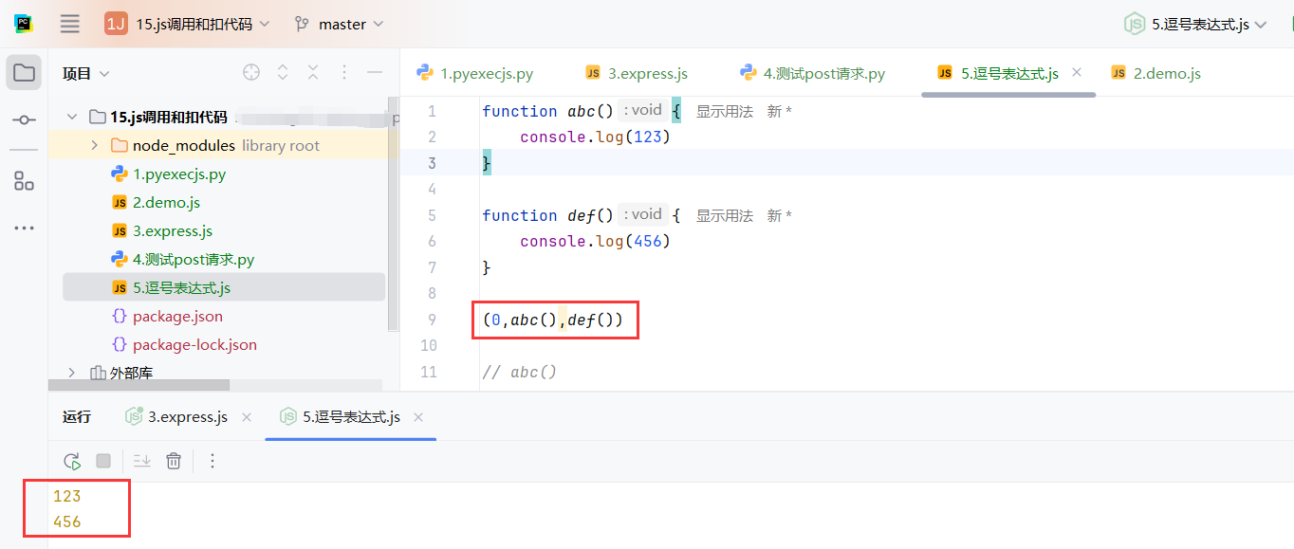Screen dimensions: 1294x549
Task: Open project switcher 15.js调用和扣代码
Action: pos(188,24)
